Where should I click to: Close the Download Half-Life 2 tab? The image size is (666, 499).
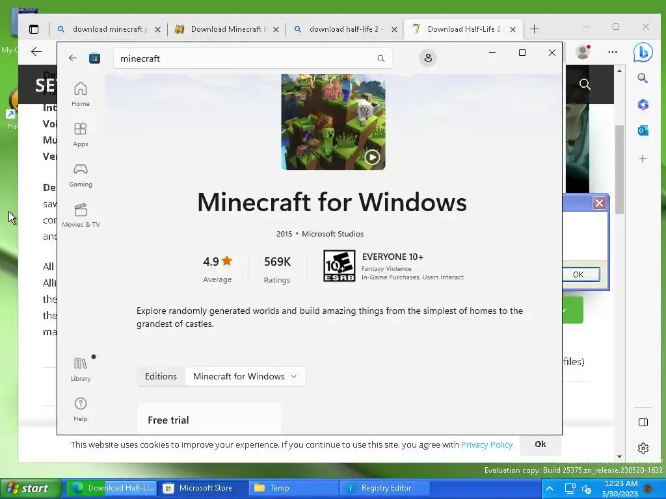513,30
